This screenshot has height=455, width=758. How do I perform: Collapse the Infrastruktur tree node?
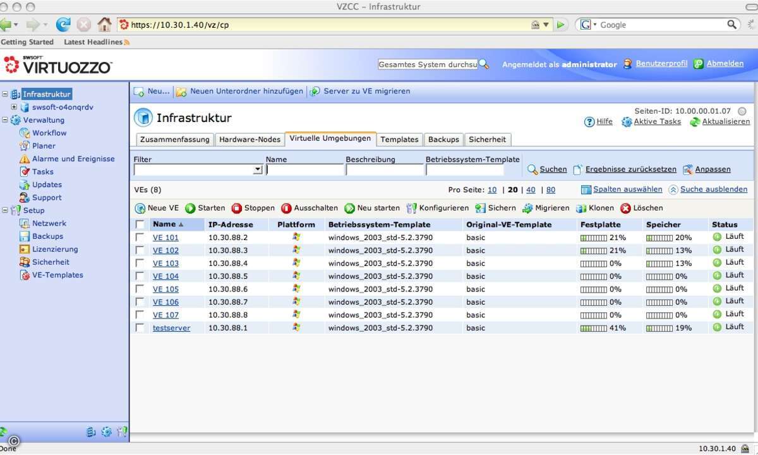click(5, 94)
